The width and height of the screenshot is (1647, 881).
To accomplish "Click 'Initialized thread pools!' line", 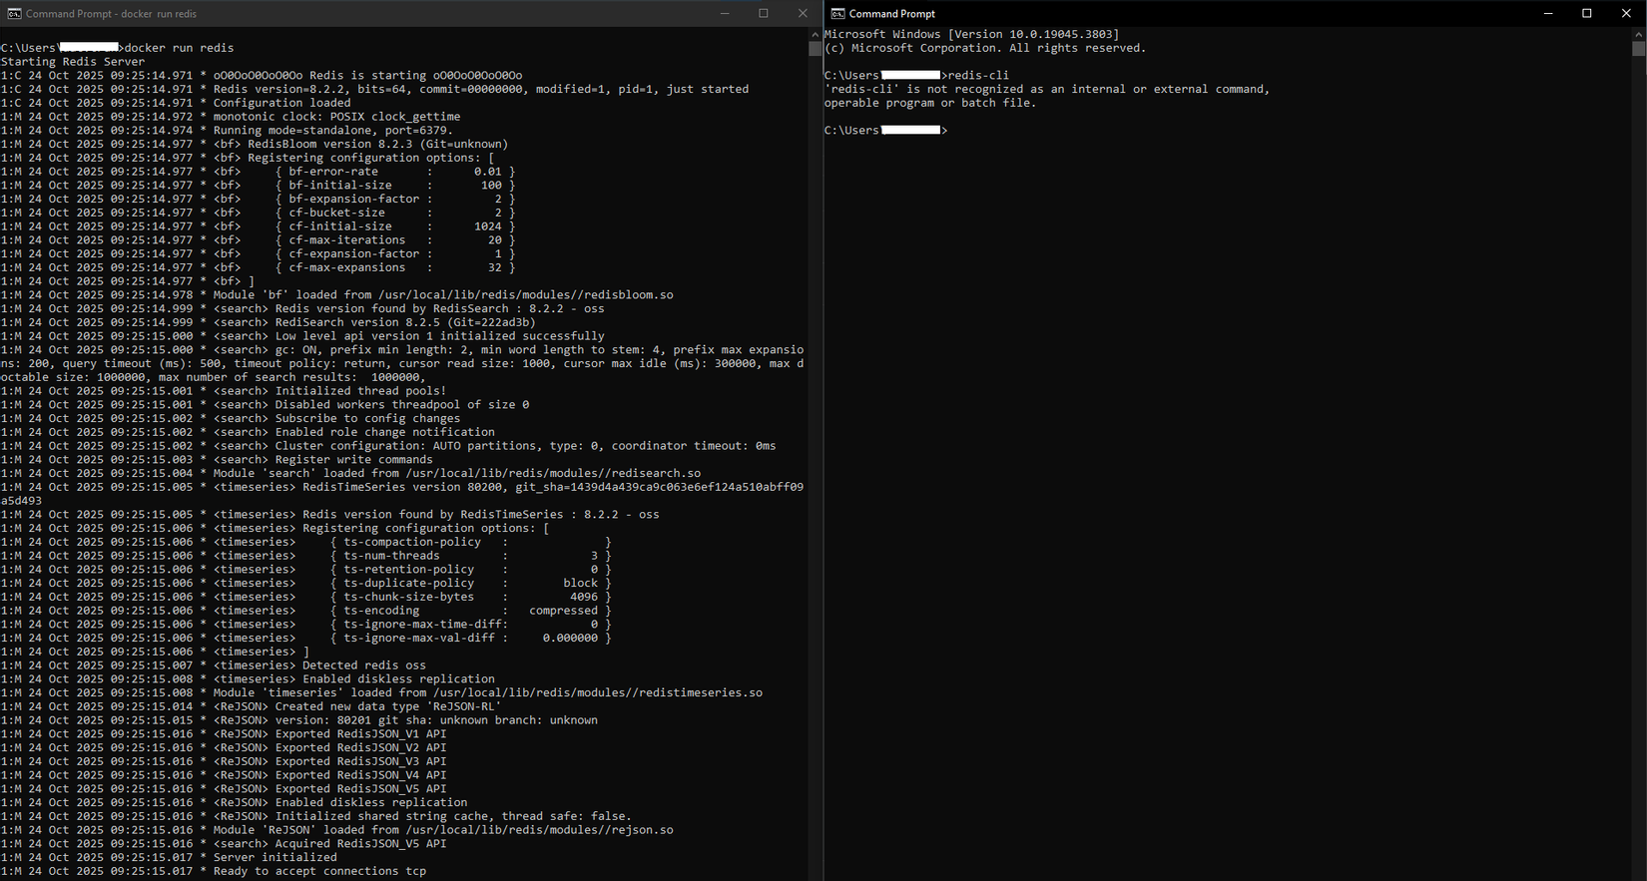I will click(224, 391).
